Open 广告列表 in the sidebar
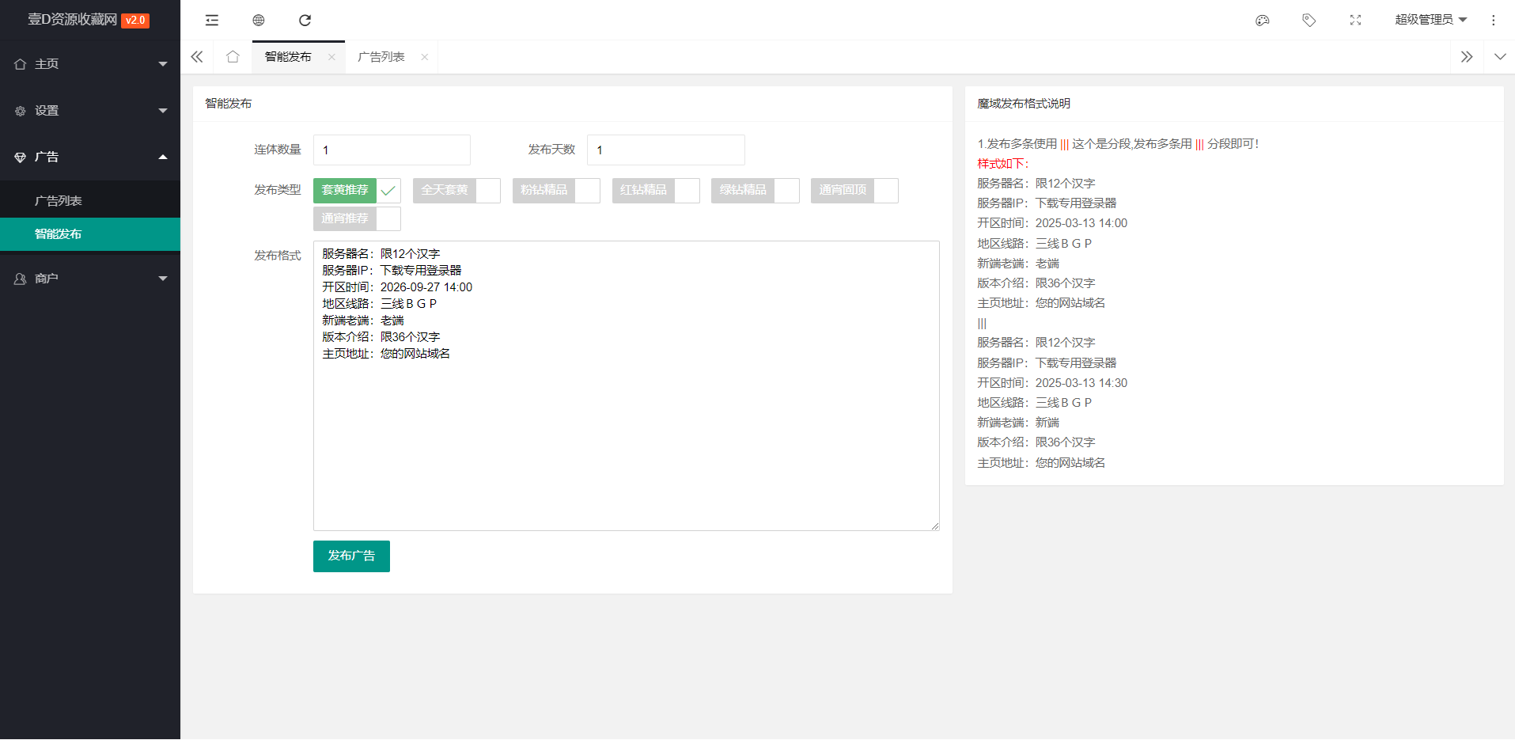The image size is (1515, 740). (x=90, y=201)
